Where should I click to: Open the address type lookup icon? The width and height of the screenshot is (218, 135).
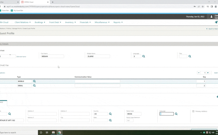click(x=10, y=114)
